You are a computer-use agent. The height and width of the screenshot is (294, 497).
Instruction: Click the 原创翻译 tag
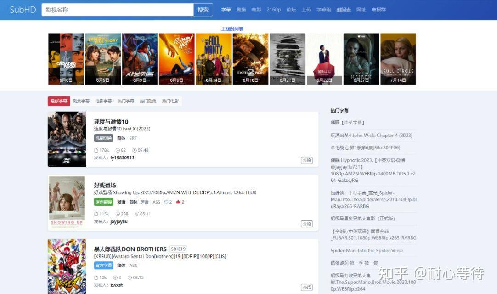(x=104, y=202)
